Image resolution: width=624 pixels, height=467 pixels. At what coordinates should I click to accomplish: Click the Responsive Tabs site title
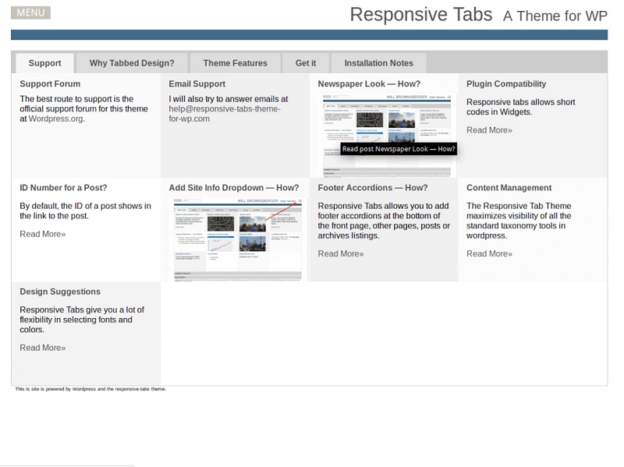point(420,15)
